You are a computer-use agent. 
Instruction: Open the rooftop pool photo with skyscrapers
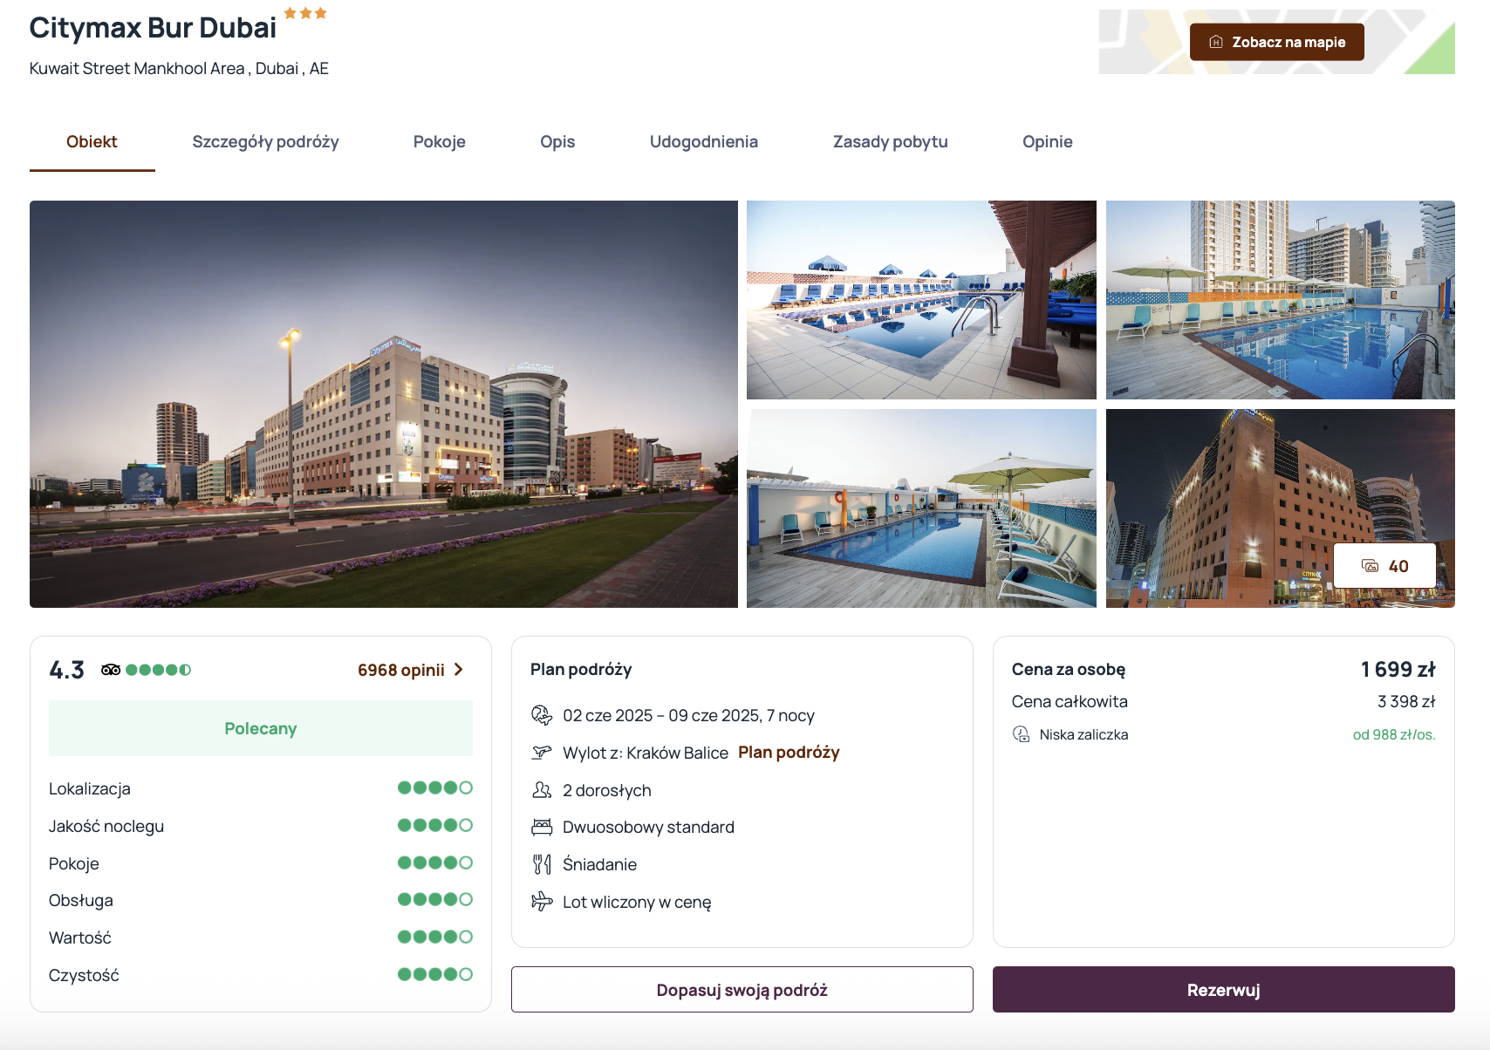[x=1281, y=300]
